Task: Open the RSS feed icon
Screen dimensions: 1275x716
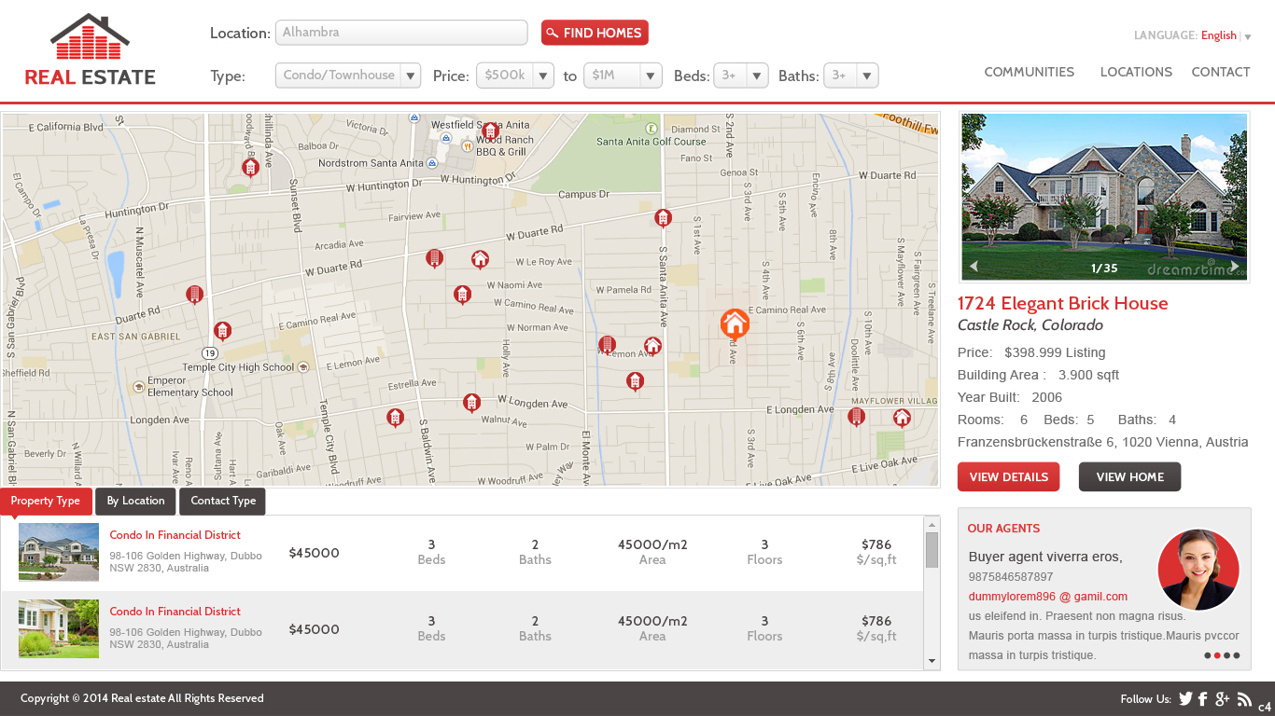Action: [x=1243, y=699]
